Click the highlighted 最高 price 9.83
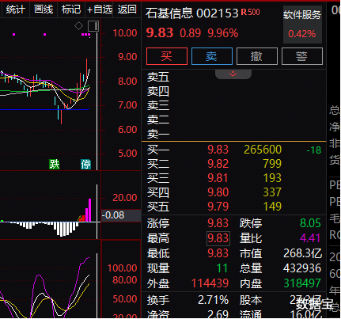341x319 pixels. (x=218, y=238)
